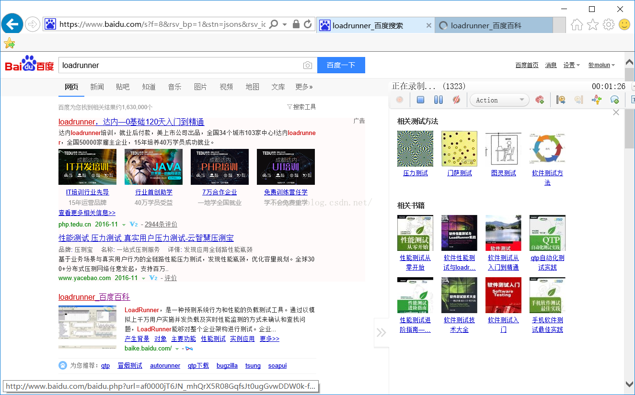The width and height of the screenshot is (635, 395).
Task: Open 搜索工具 search tools filter
Action: click(301, 107)
